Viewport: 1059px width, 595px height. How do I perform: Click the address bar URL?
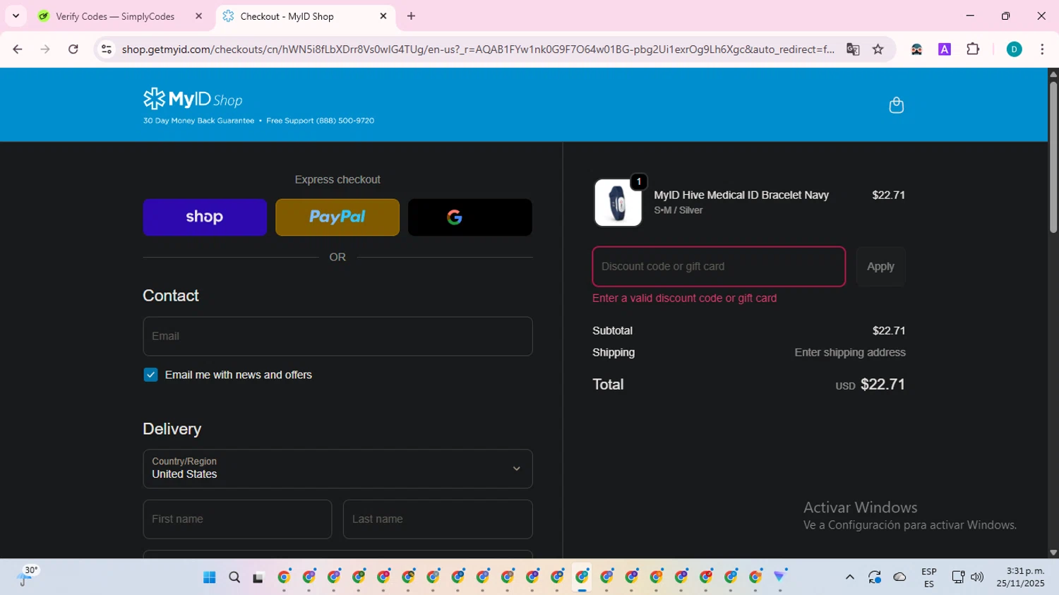point(478,49)
